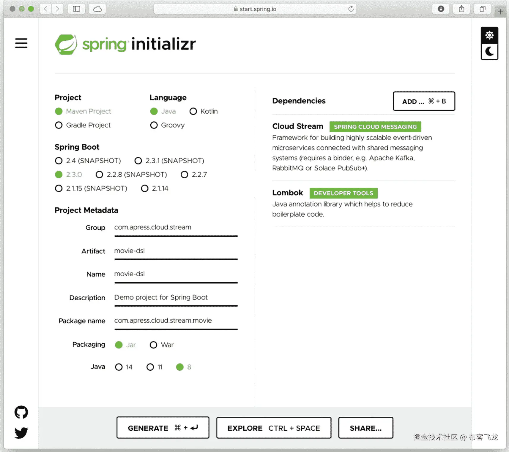
Task: Open the Safari share menu
Action: 461,9
